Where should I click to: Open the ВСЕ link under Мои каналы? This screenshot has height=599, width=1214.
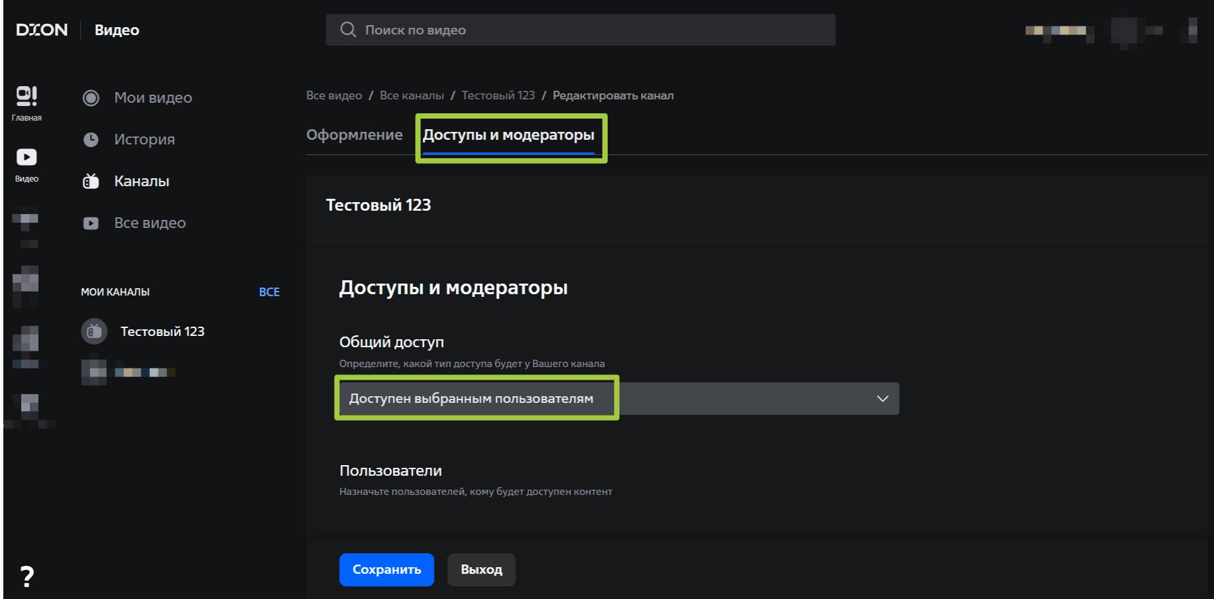point(269,292)
